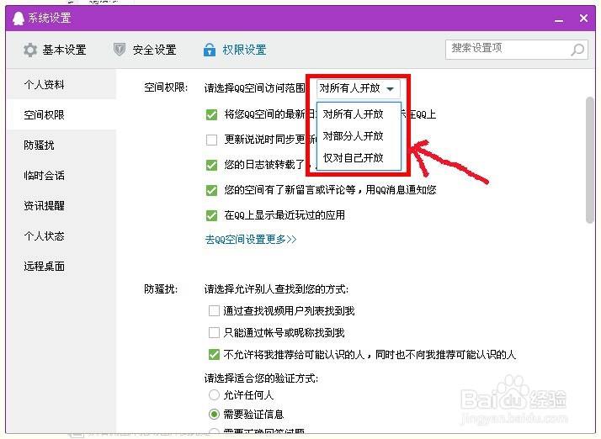The height and width of the screenshot is (439, 601).
Task: Open 远程桌面 sidebar item
Action: coord(61,267)
